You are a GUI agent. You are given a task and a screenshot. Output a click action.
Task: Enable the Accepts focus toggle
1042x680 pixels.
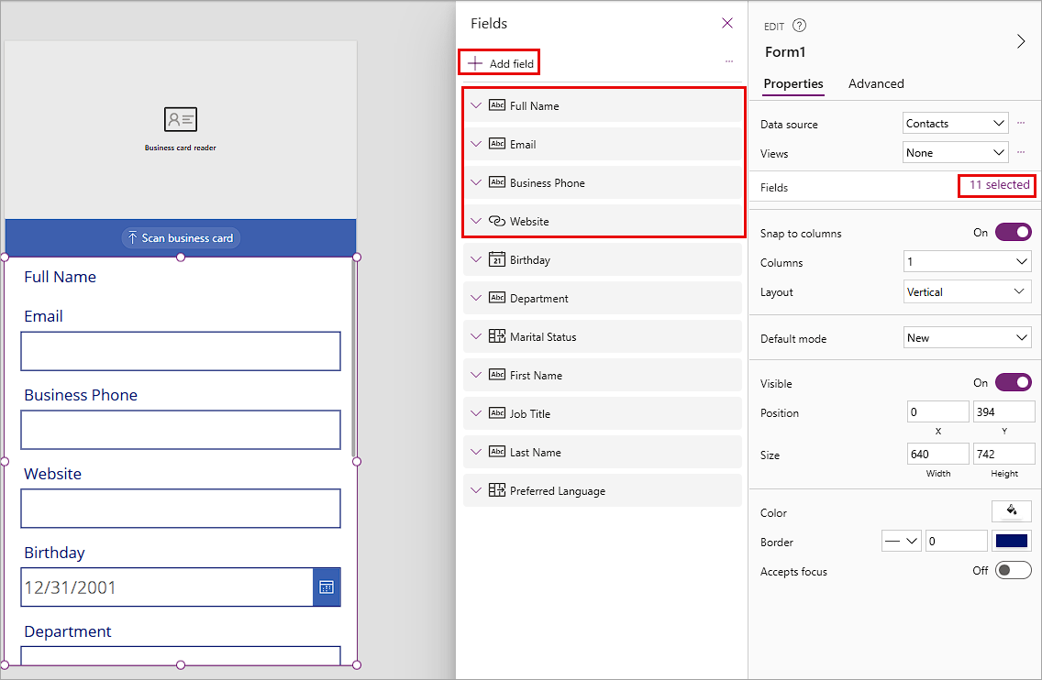1013,570
